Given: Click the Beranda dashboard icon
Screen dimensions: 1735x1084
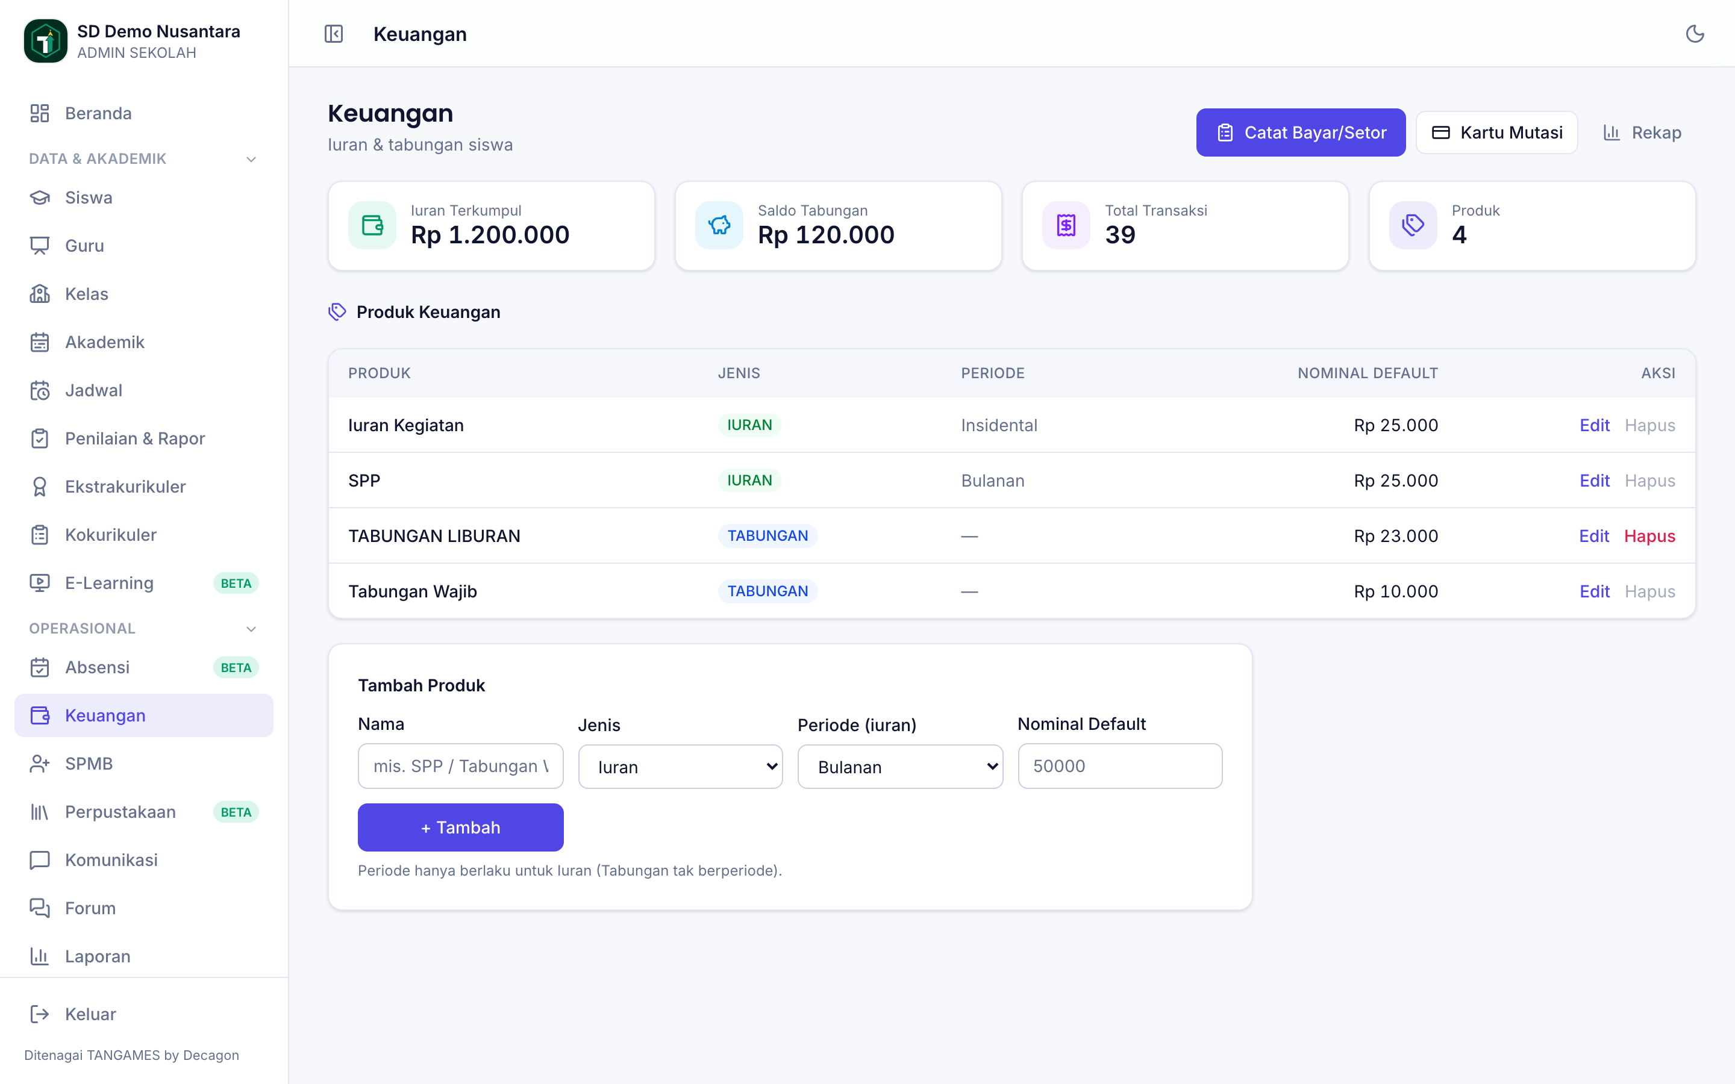Looking at the screenshot, I should [39, 113].
